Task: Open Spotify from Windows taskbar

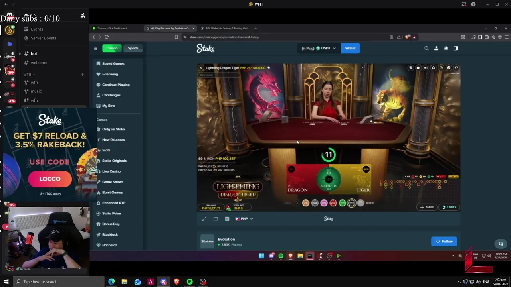Action: coord(190,282)
